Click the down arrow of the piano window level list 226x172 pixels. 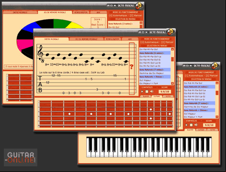[217, 117]
